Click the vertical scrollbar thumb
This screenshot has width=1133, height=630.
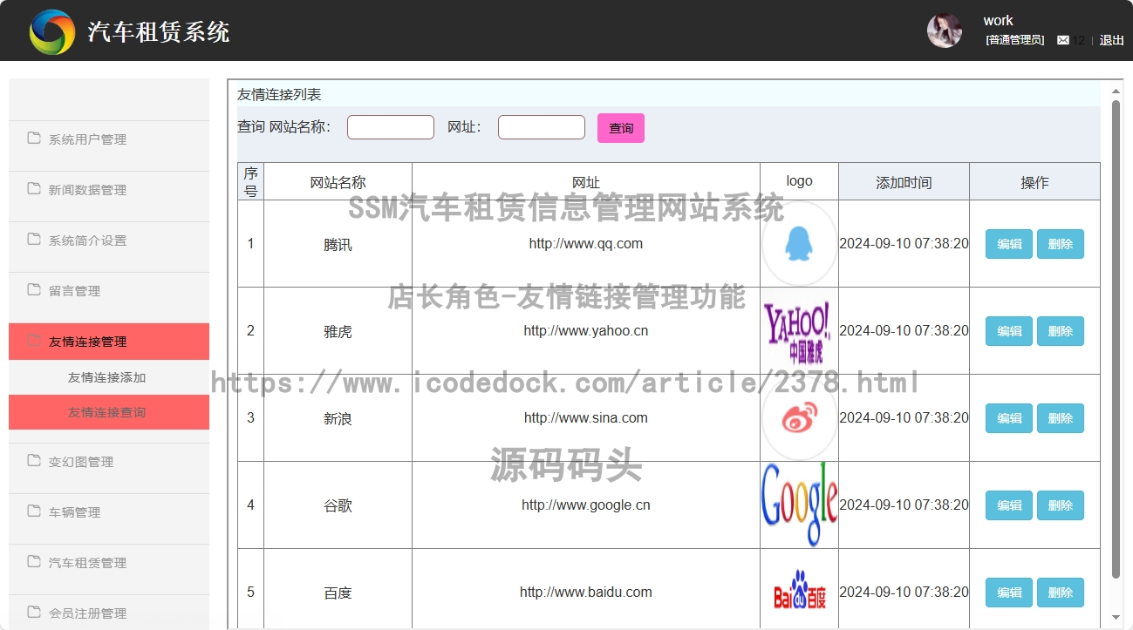point(1116,339)
